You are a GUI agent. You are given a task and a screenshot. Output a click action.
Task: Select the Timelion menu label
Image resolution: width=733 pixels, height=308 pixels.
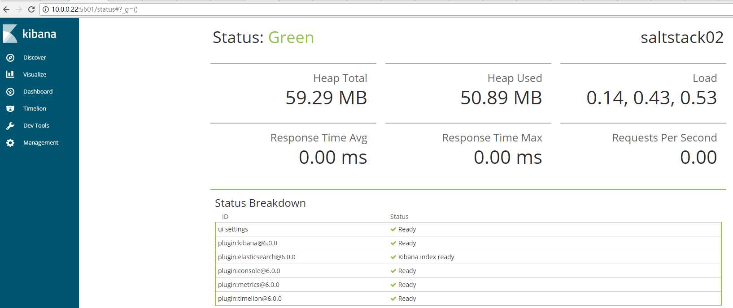(x=35, y=109)
